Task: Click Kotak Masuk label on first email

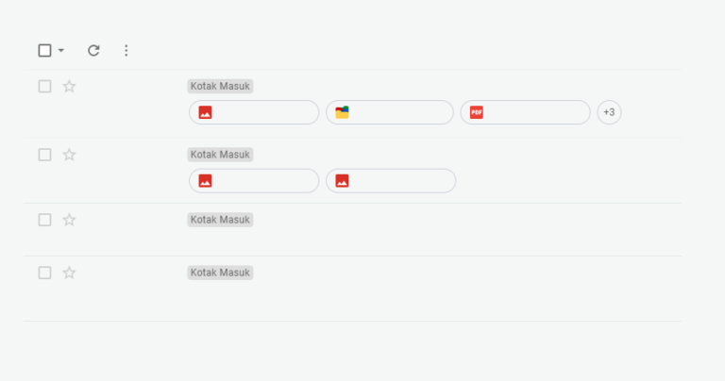Action: coord(220,87)
